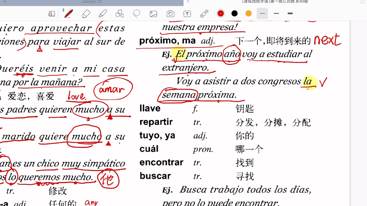The width and height of the screenshot is (367, 206).
Task: Close the 速成西班牙语 document tab
Action: point(188,2)
